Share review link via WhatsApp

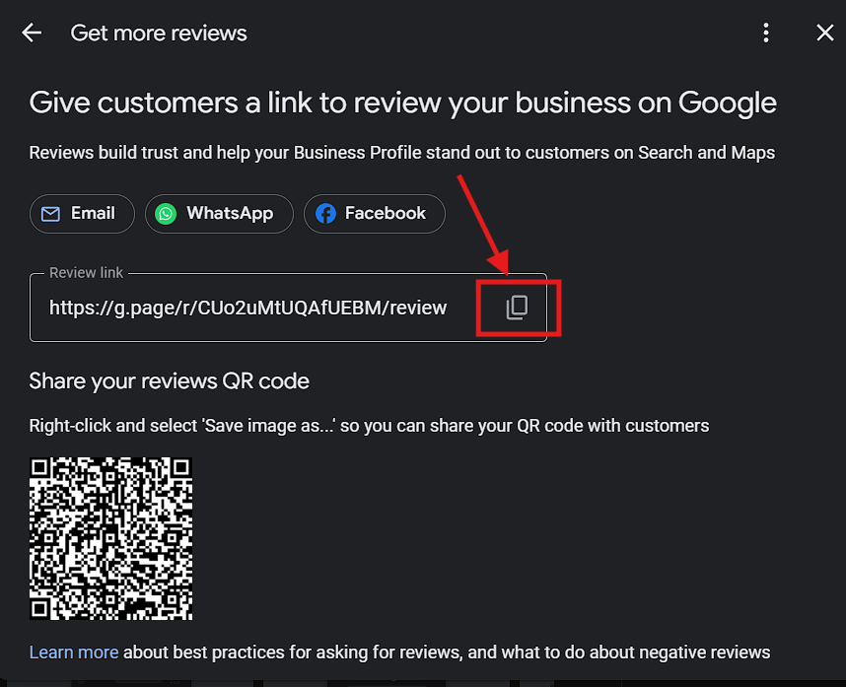219,214
